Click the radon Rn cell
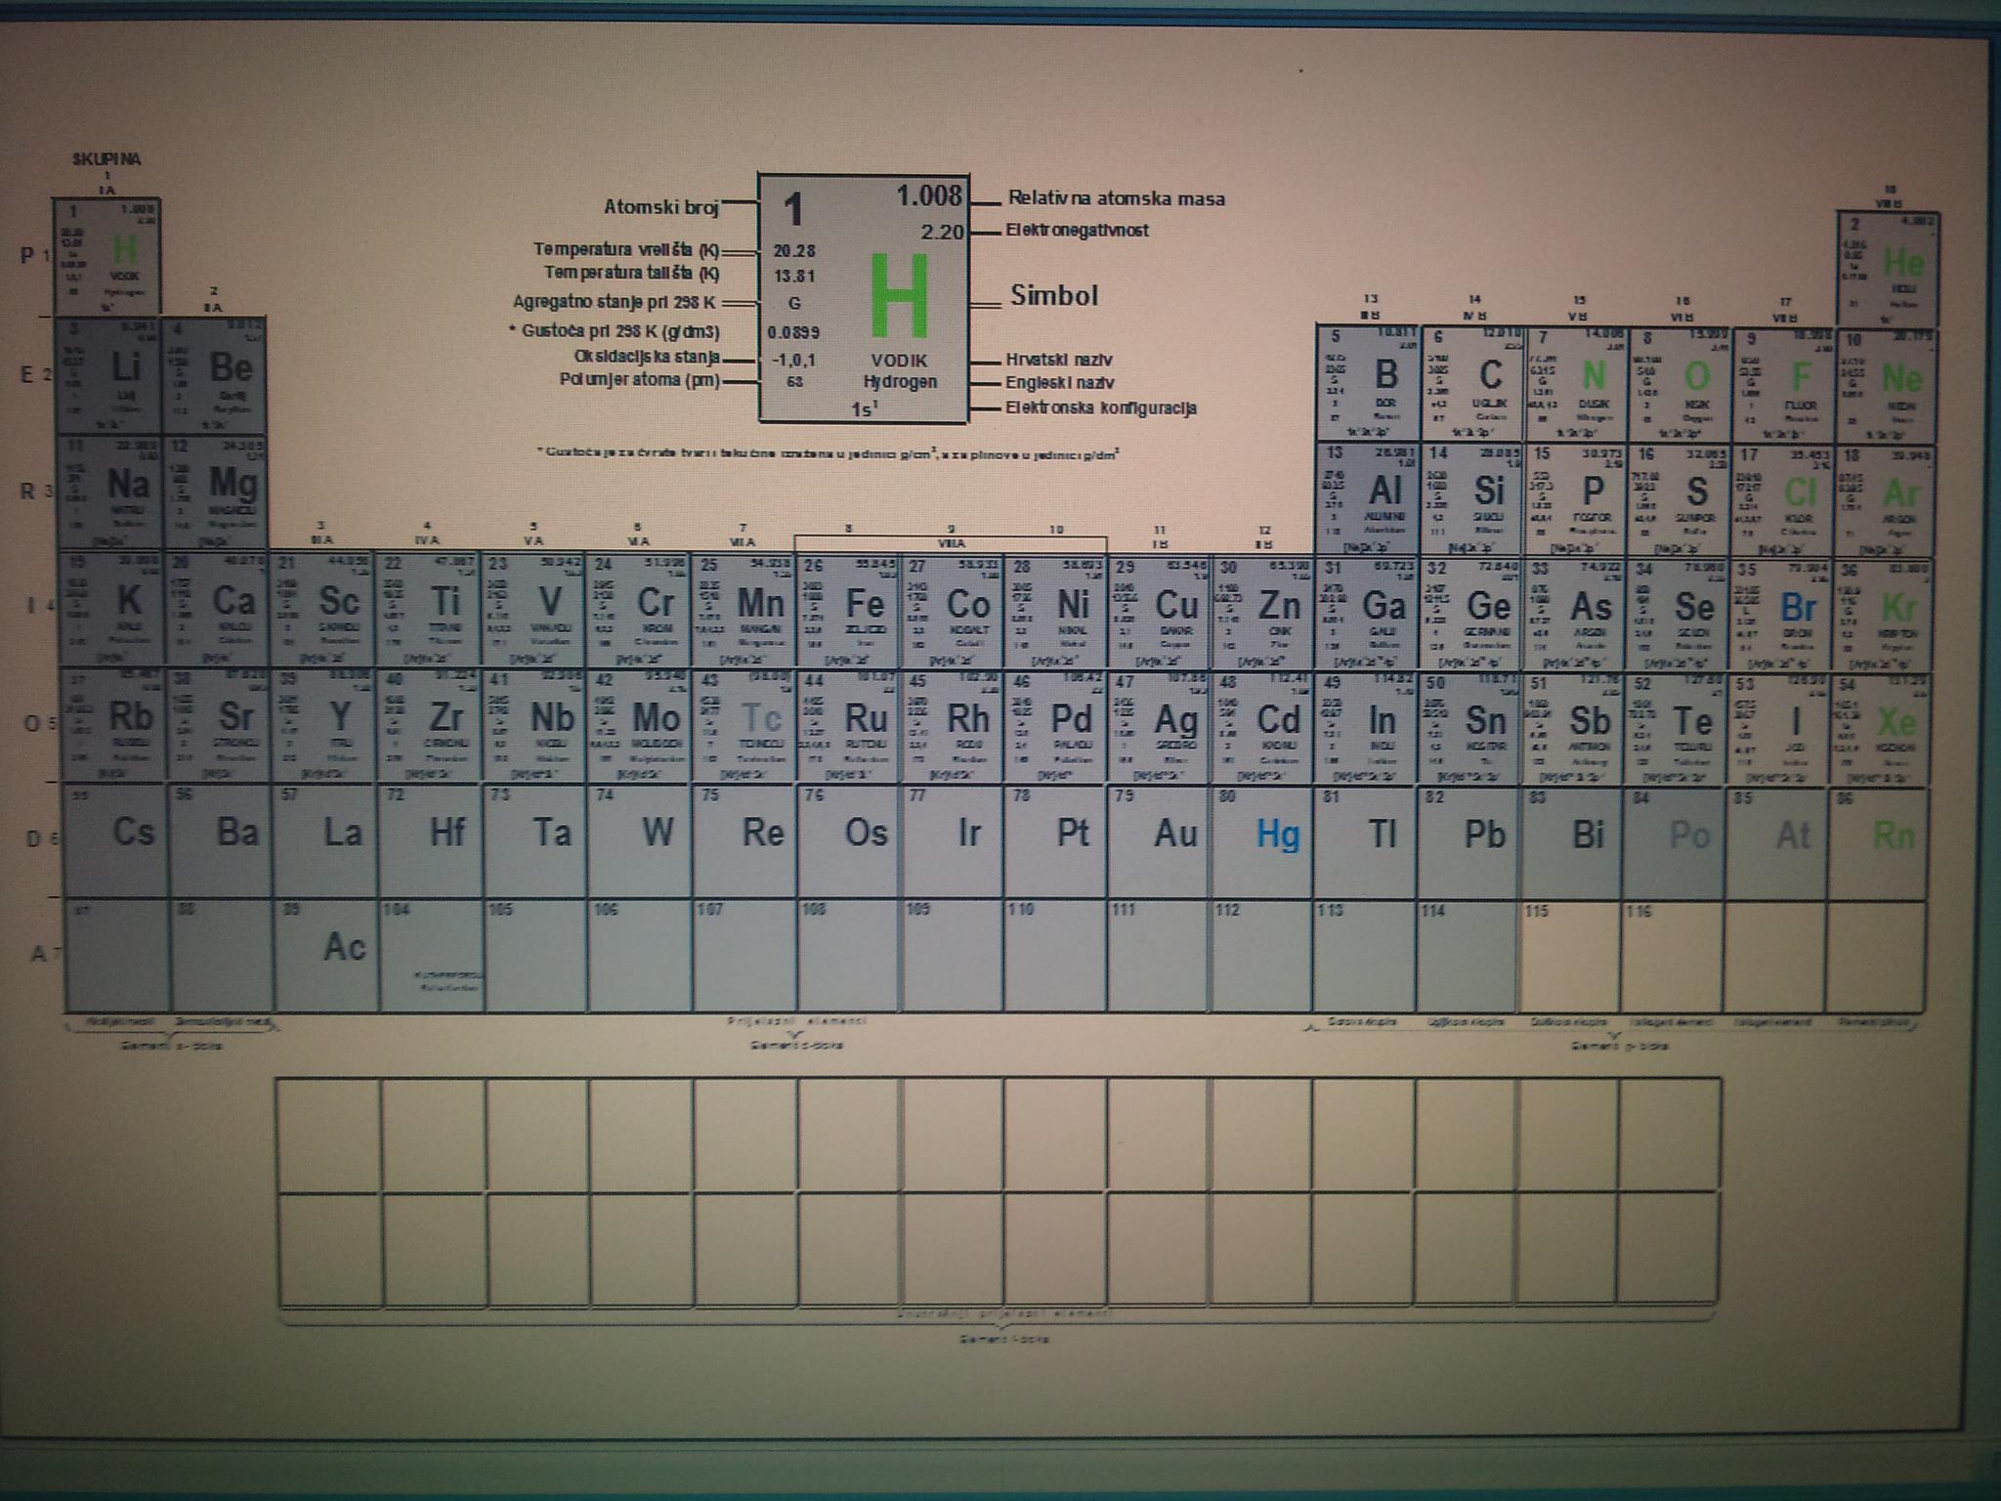The image size is (2001, 1501). tap(1880, 844)
